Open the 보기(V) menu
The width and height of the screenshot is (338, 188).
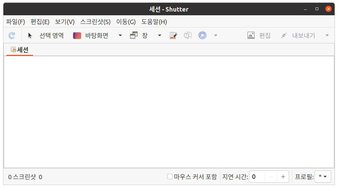coord(65,22)
